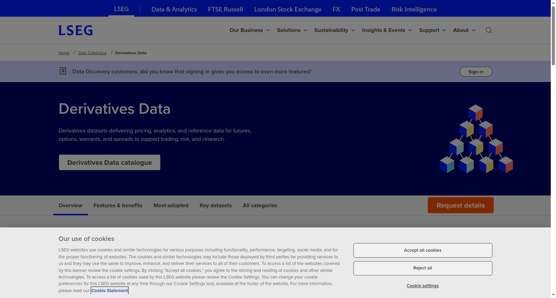Open FTSE Russell in top bar
This screenshot has width=556, height=298.
click(x=226, y=9)
